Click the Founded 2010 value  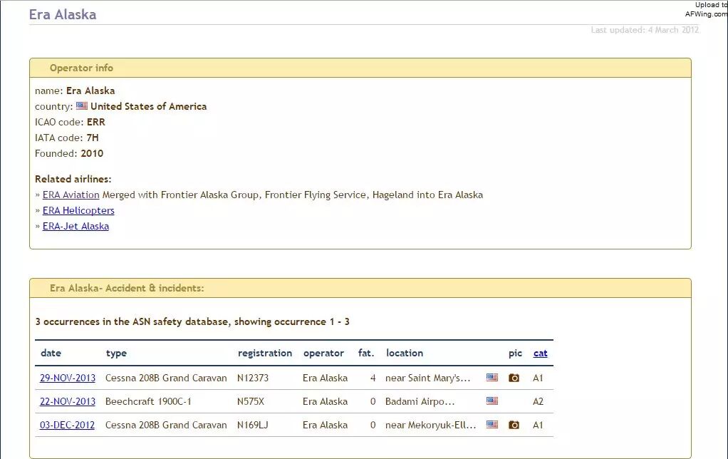[92, 154]
